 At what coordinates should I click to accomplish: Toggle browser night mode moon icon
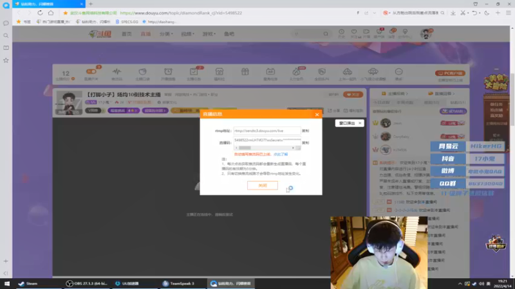pos(487,13)
